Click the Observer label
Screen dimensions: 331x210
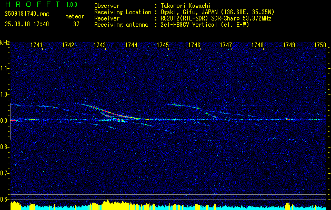tap(107, 6)
